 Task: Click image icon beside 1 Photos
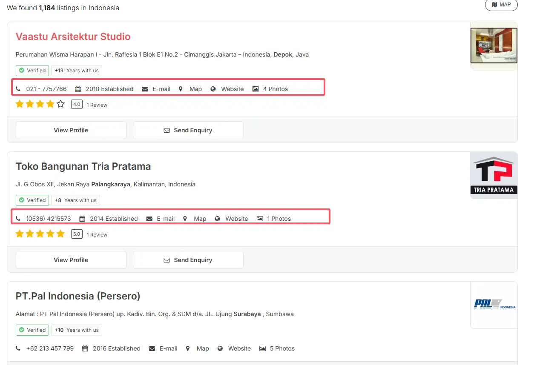pos(260,219)
